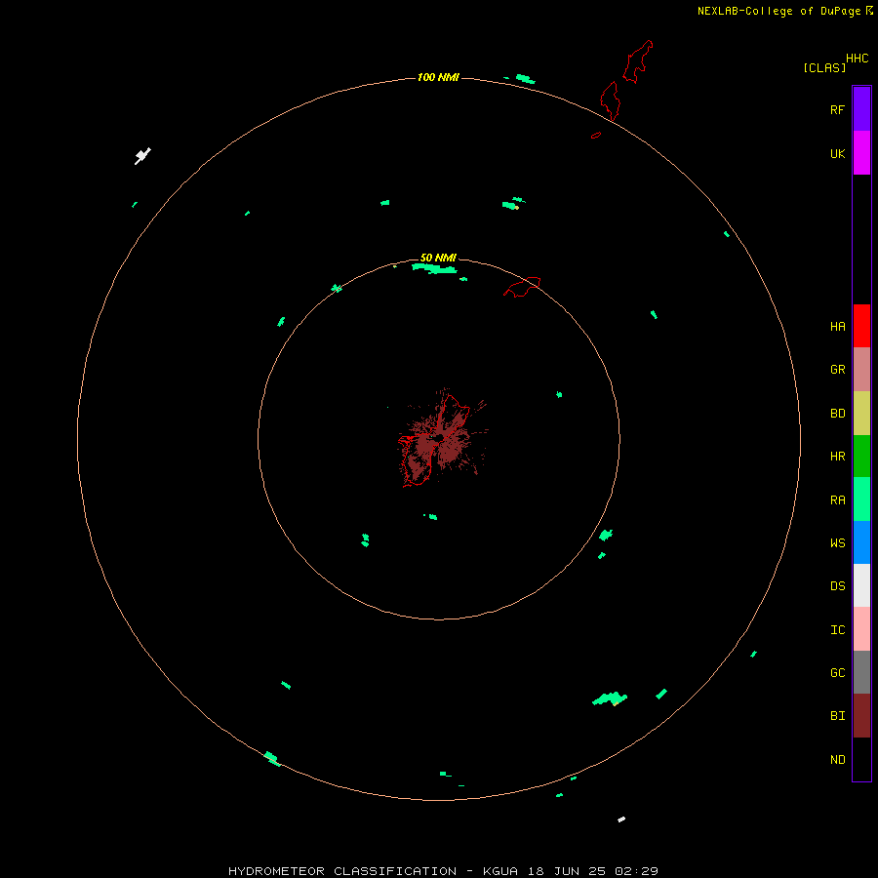Click the 'KGUA' station identifier
Screen dimensions: 878x878
coord(500,871)
